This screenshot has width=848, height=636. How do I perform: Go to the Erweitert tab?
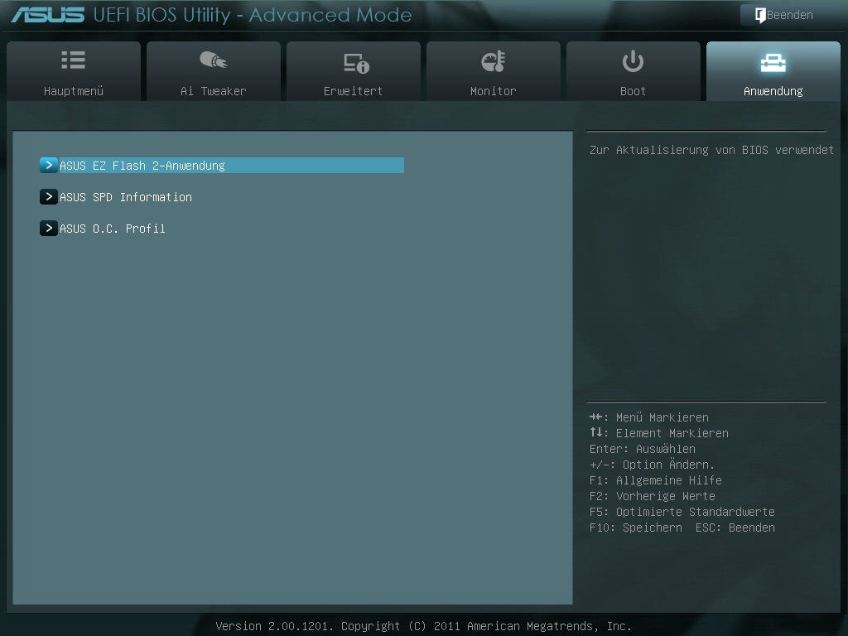point(353,71)
